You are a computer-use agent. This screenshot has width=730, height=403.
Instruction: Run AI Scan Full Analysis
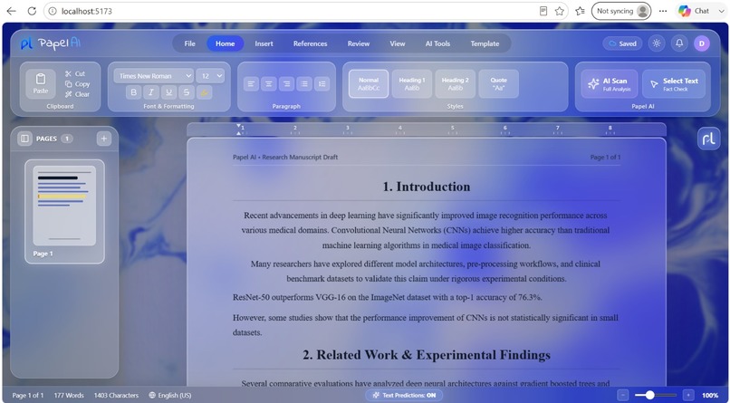(x=610, y=83)
